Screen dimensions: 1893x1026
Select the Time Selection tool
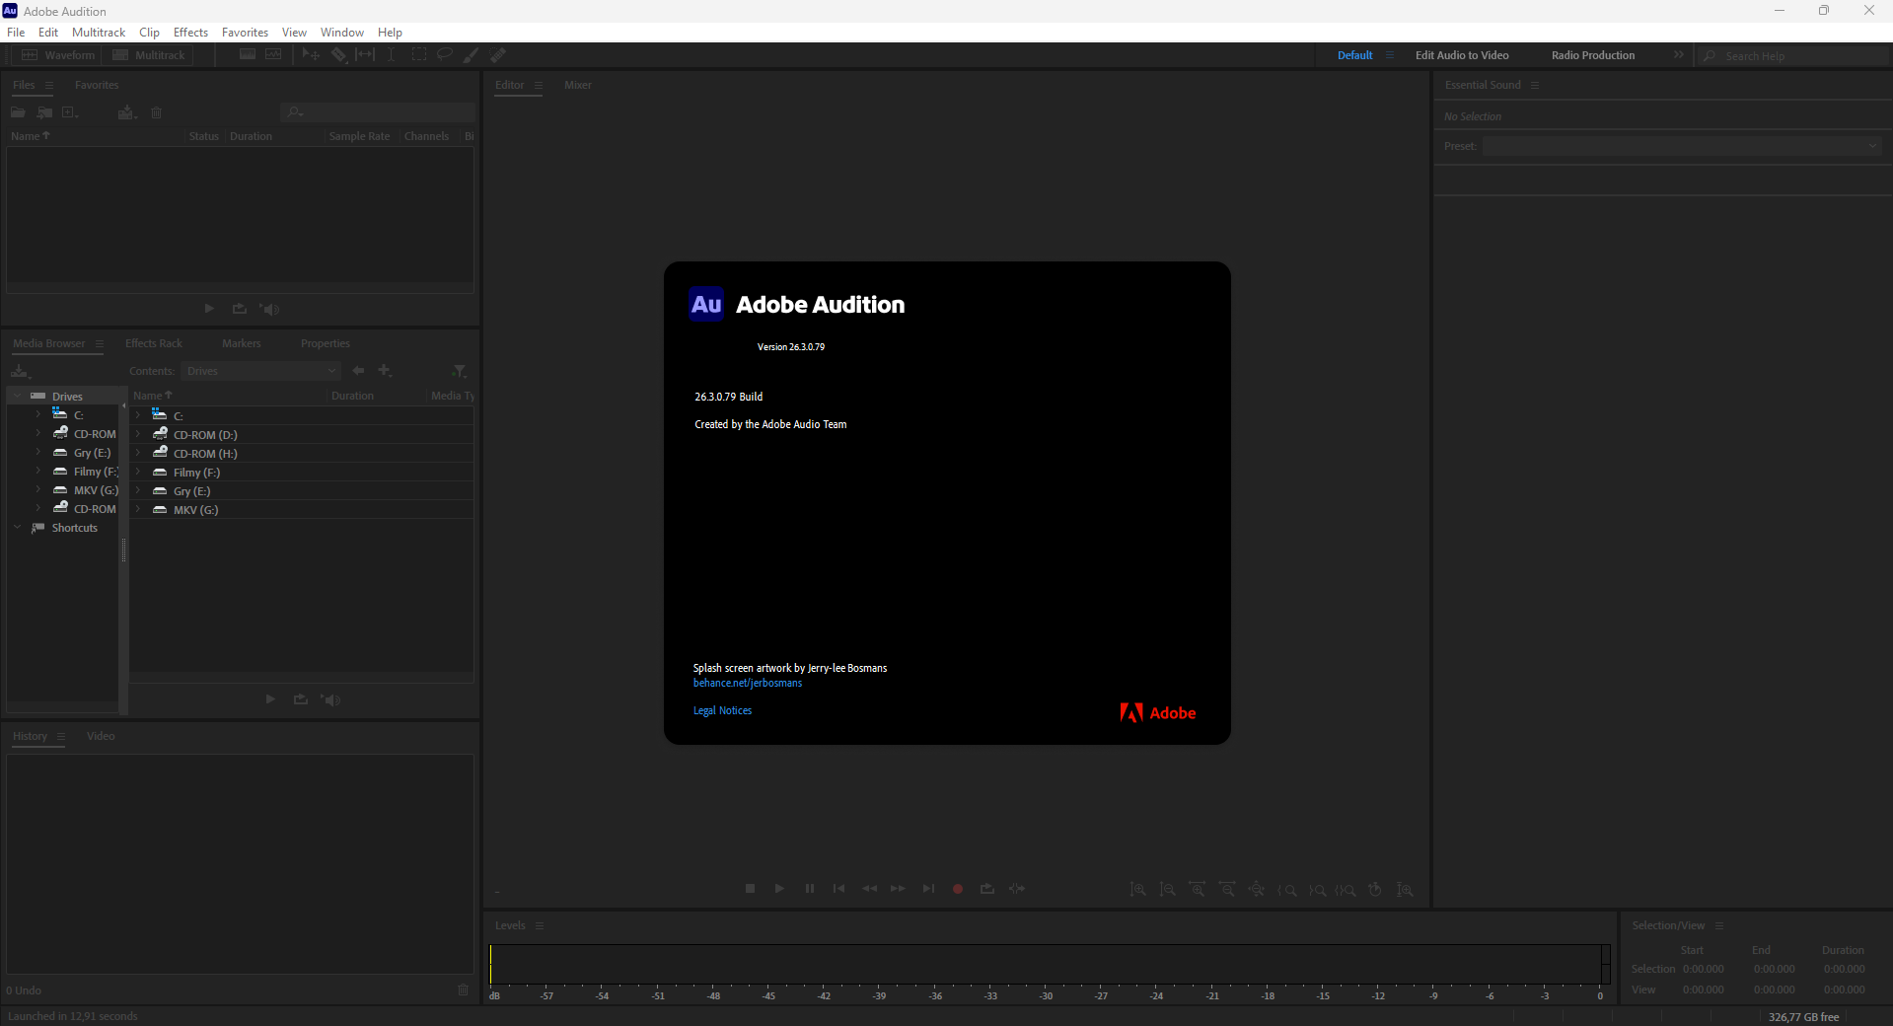coord(392,55)
